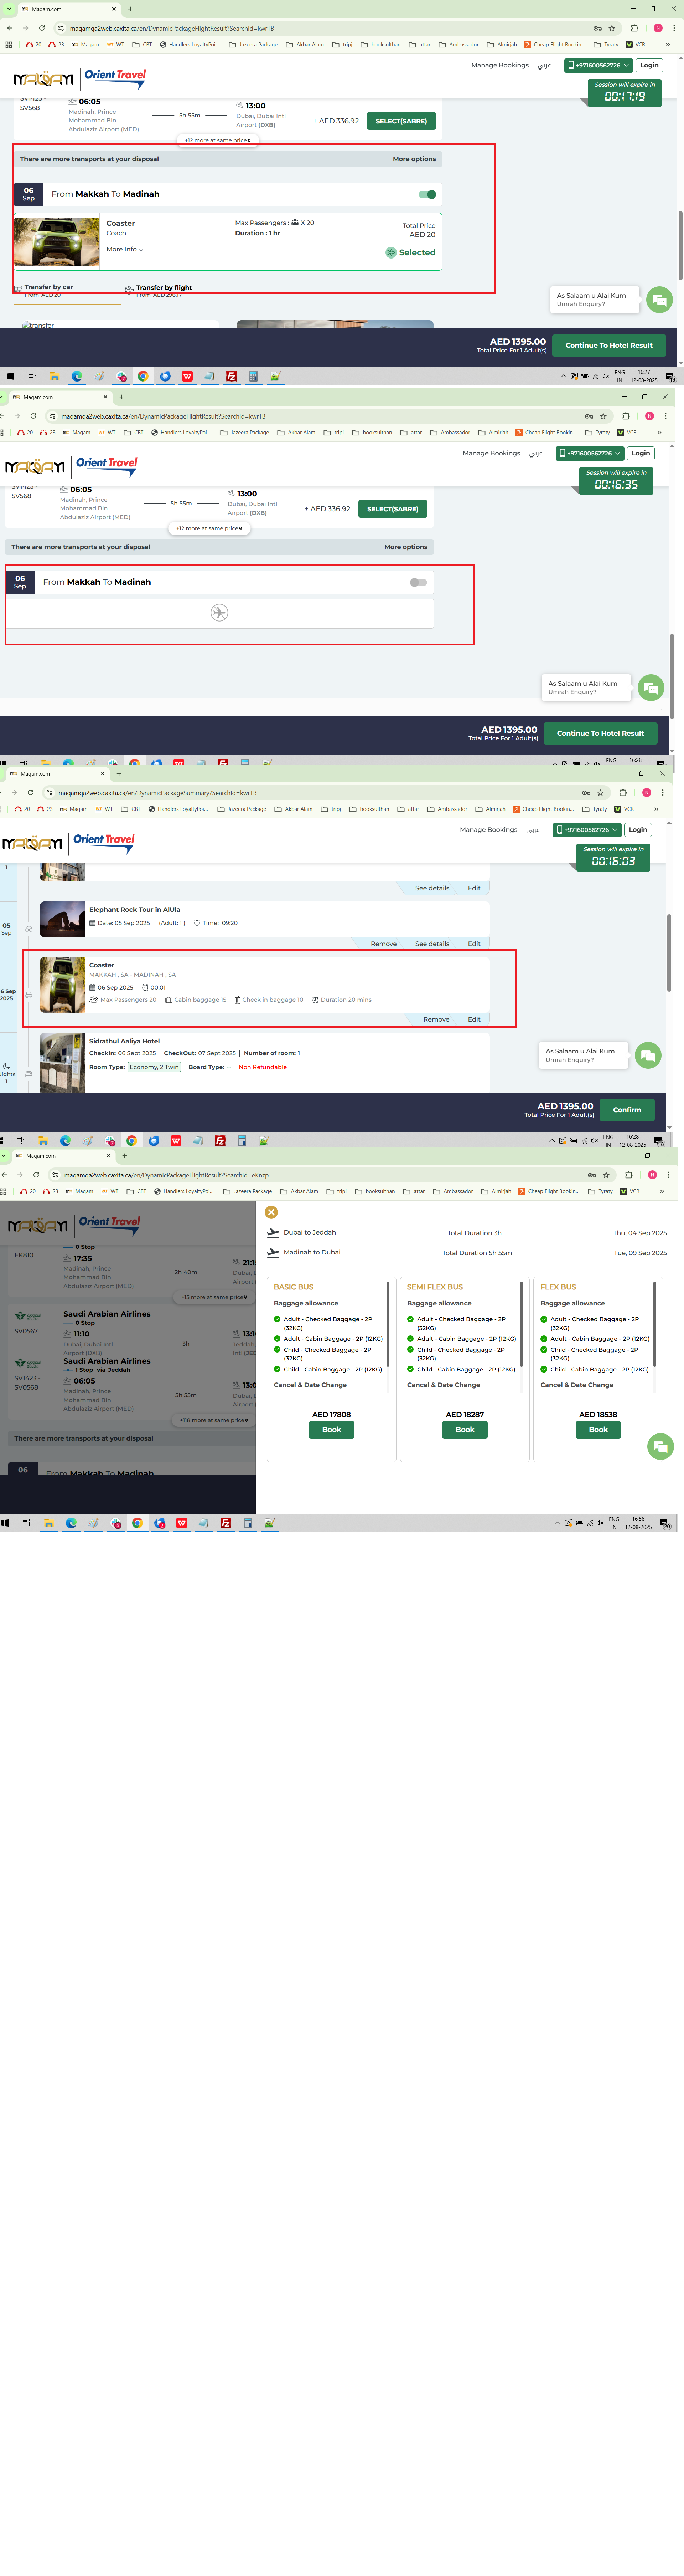Expand '+118 more at same price' flights
The height and width of the screenshot is (2576, 684).
tap(214, 1420)
